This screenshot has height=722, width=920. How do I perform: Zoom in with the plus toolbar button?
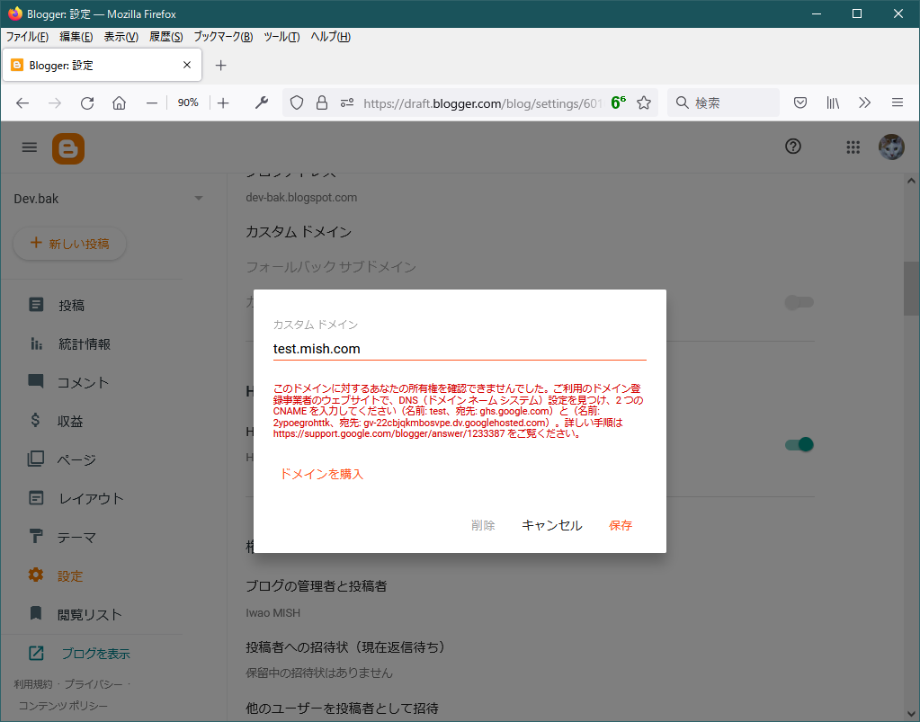pos(223,103)
